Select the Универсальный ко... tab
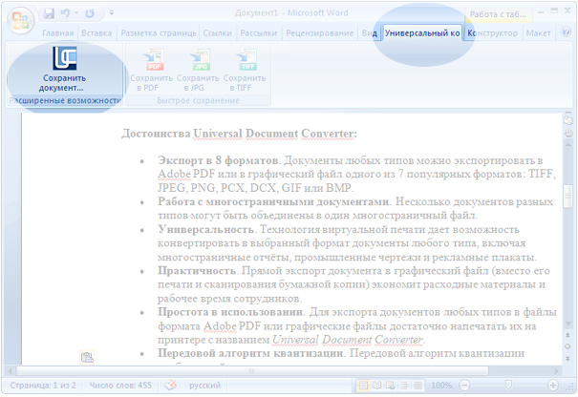The height and width of the screenshot is (397, 578). click(422, 33)
